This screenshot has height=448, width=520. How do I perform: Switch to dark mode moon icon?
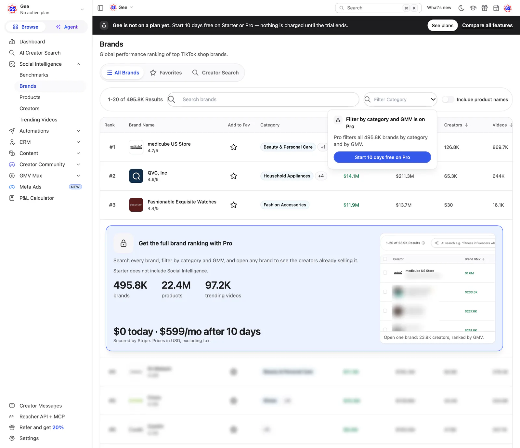(x=461, y=8)
